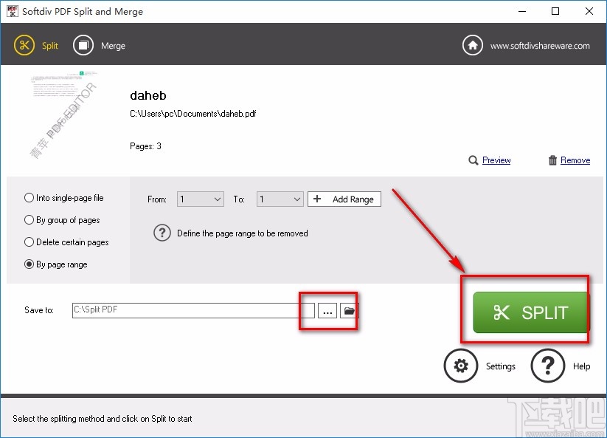Image resolution: width=607 pixels, height=438 pixels.
Task: Click the Preview magnifier icon
Action: [473, 160]
